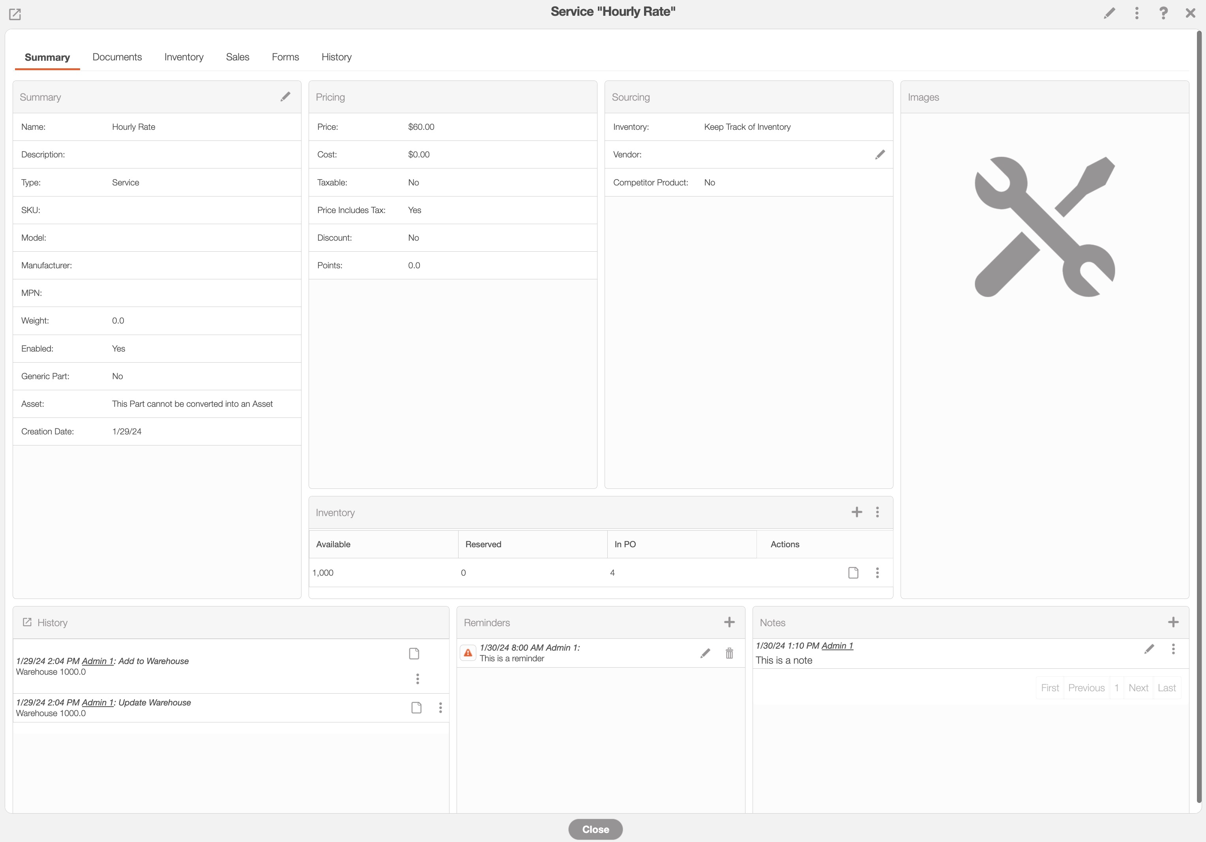Open Inventory panel header three-dot menu
The image size is (1206, 842).
pos(877,512)
